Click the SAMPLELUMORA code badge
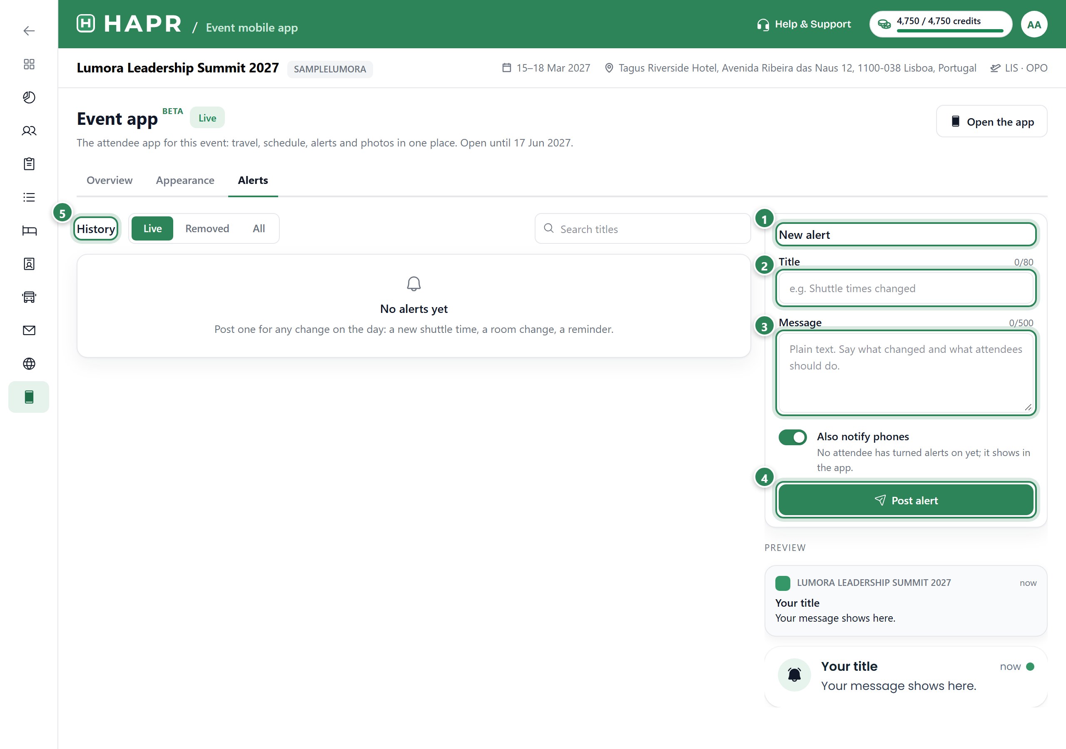1066x749 pixels. pyautogui.click(x=330, y=69)
